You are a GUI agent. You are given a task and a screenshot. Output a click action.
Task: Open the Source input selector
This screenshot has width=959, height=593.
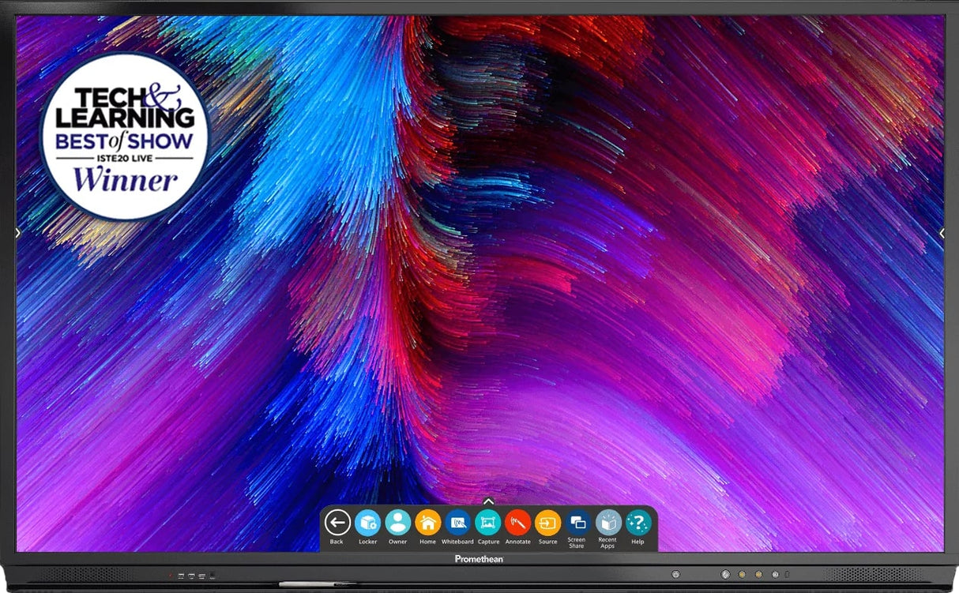point(547,522)
